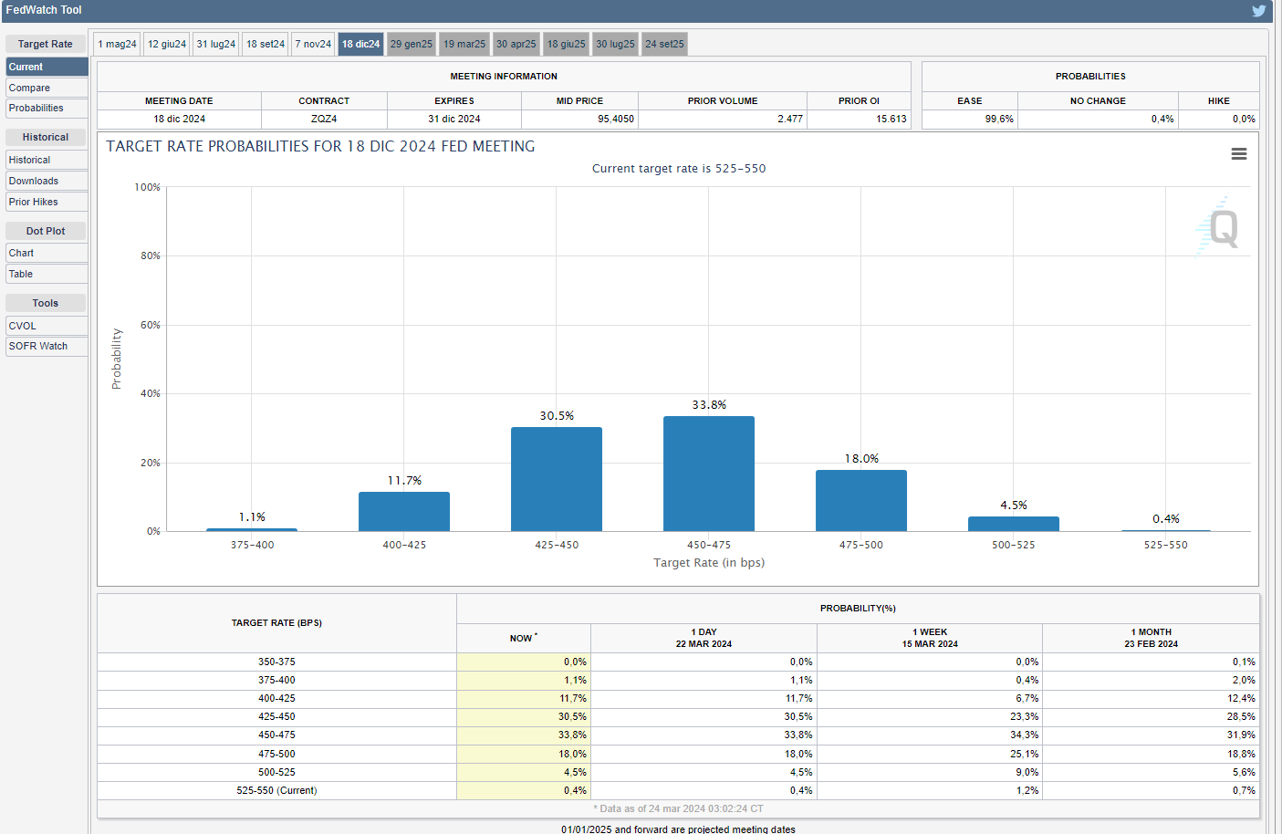This screenshot has width=1282, height=834.
Task: Select the 24 set25 meeting tab
Action: point(664,44)
